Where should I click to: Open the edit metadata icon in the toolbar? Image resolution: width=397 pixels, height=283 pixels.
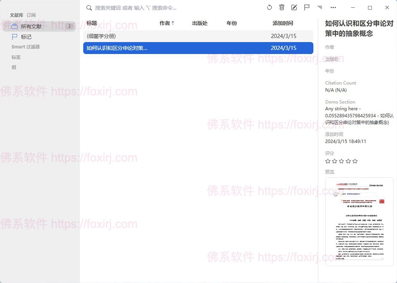(294, 7)
